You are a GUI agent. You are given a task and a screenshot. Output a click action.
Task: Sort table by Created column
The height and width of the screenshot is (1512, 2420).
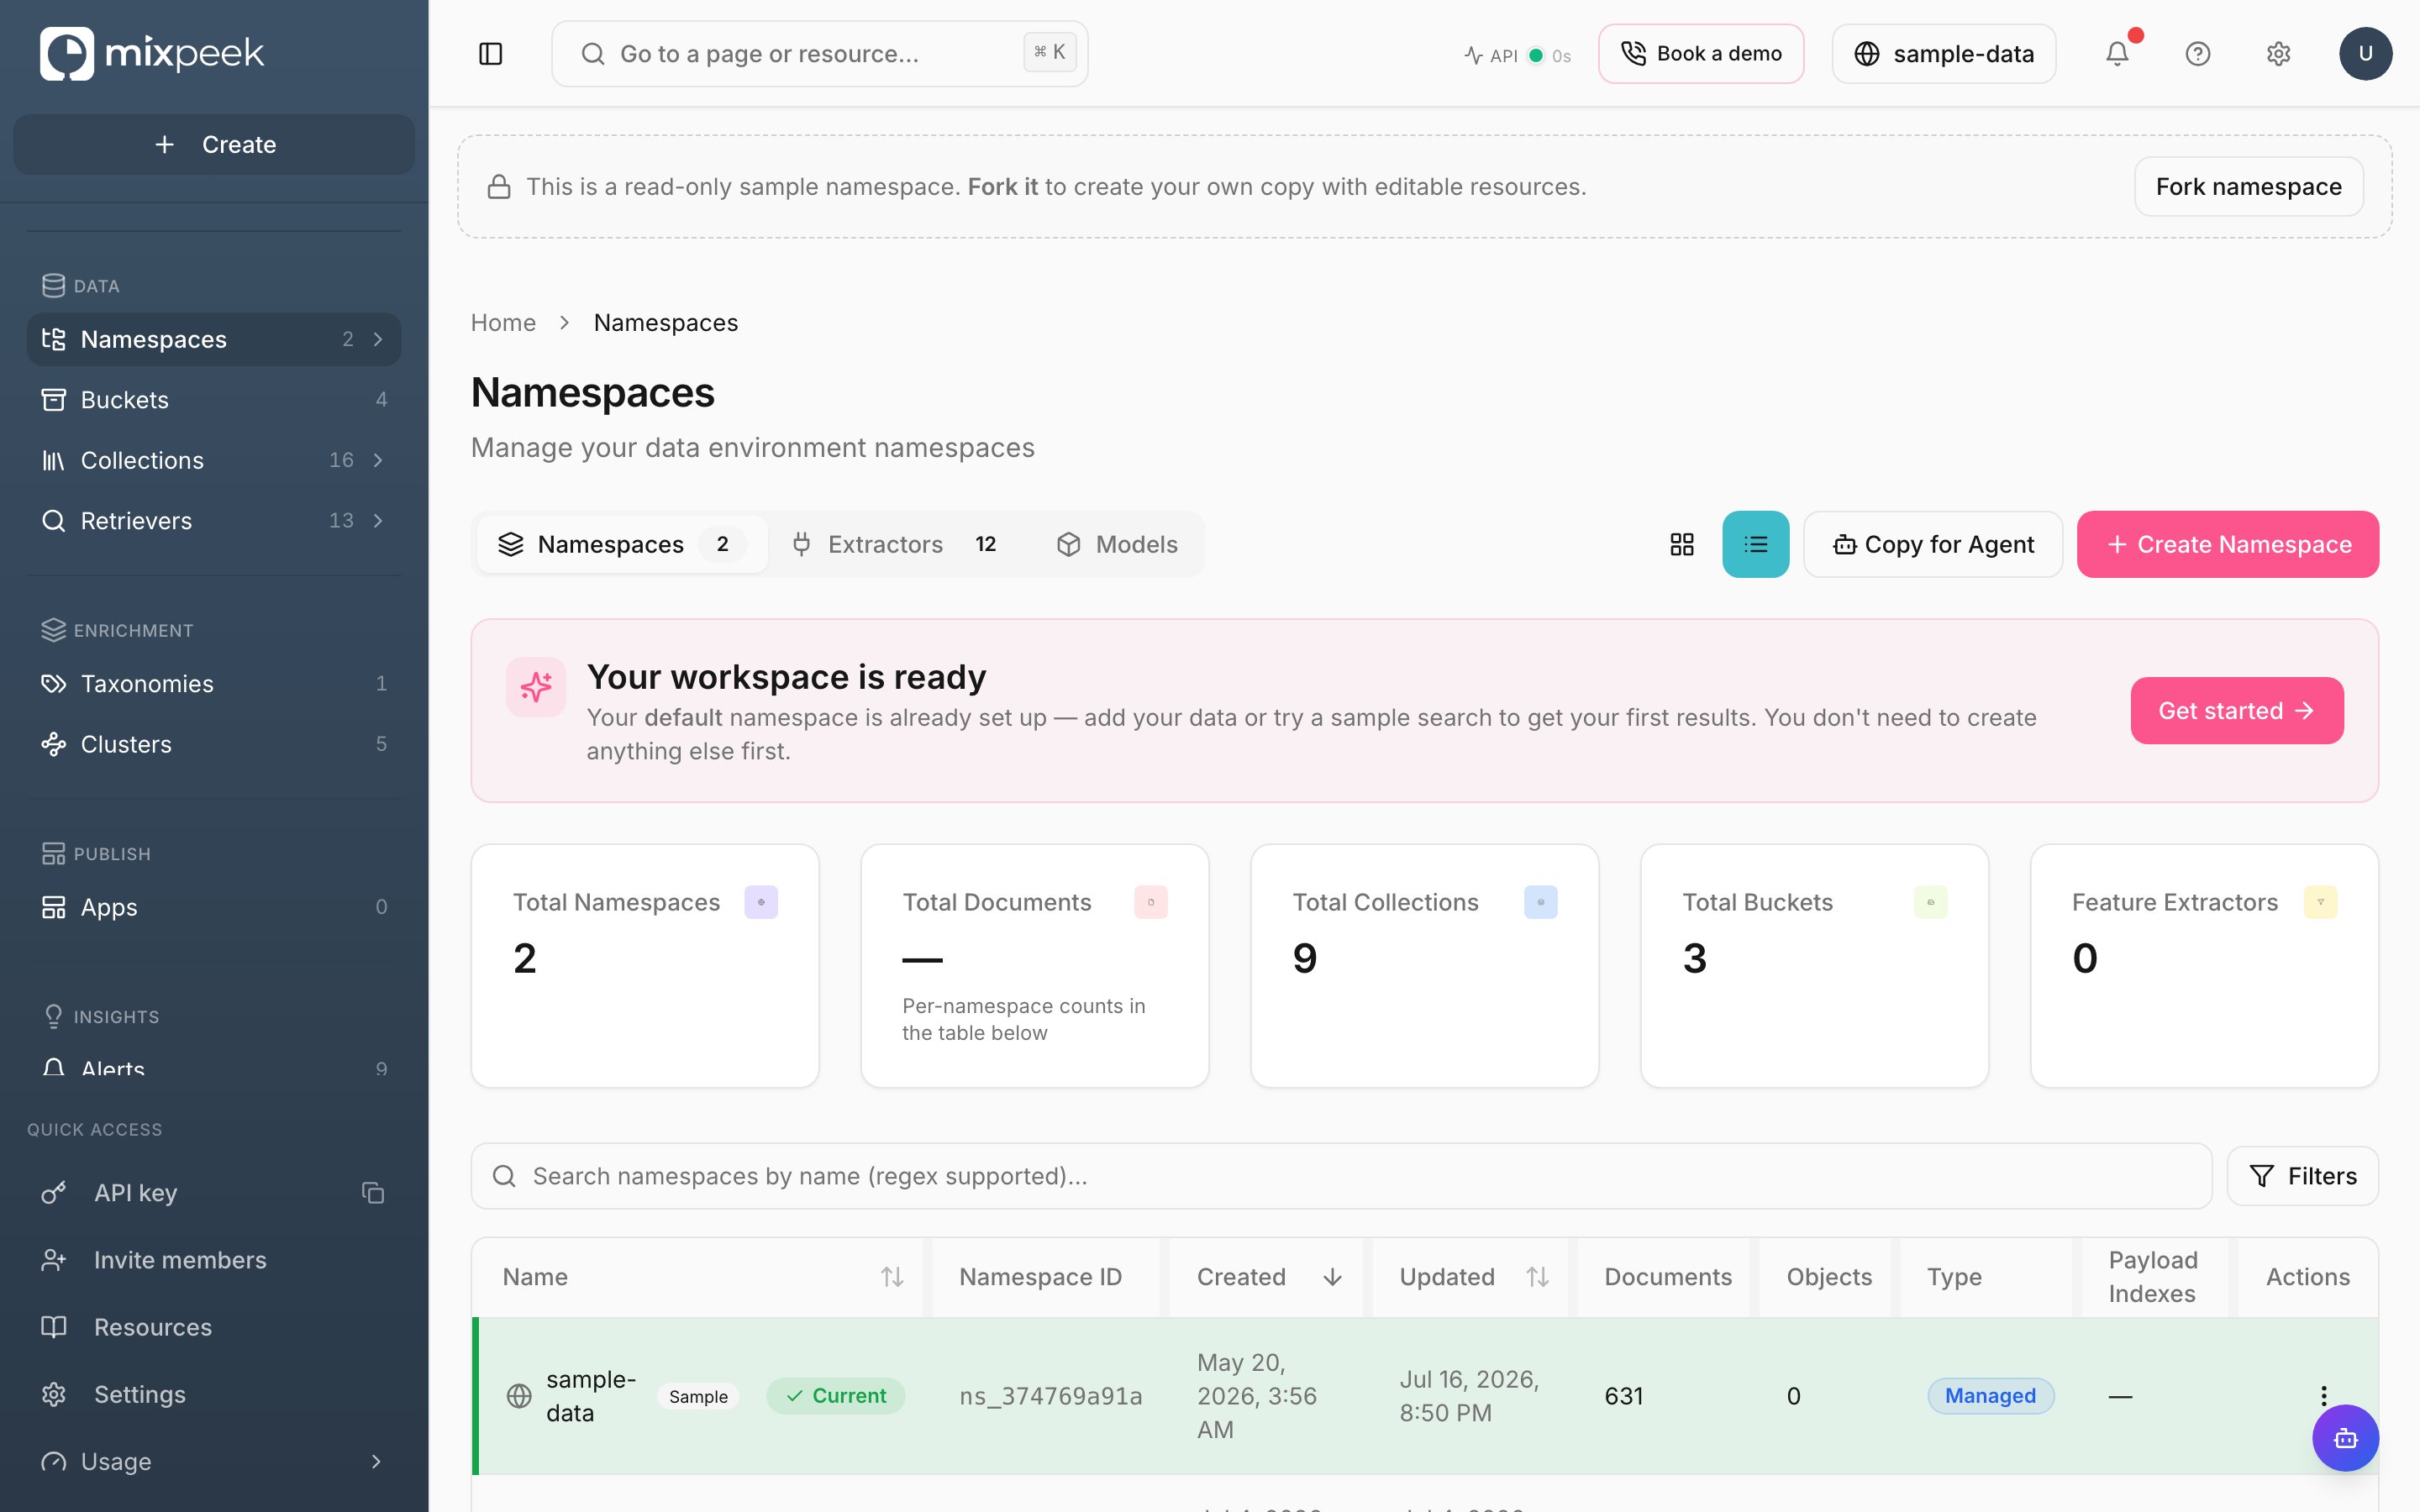[1332, 1277]
